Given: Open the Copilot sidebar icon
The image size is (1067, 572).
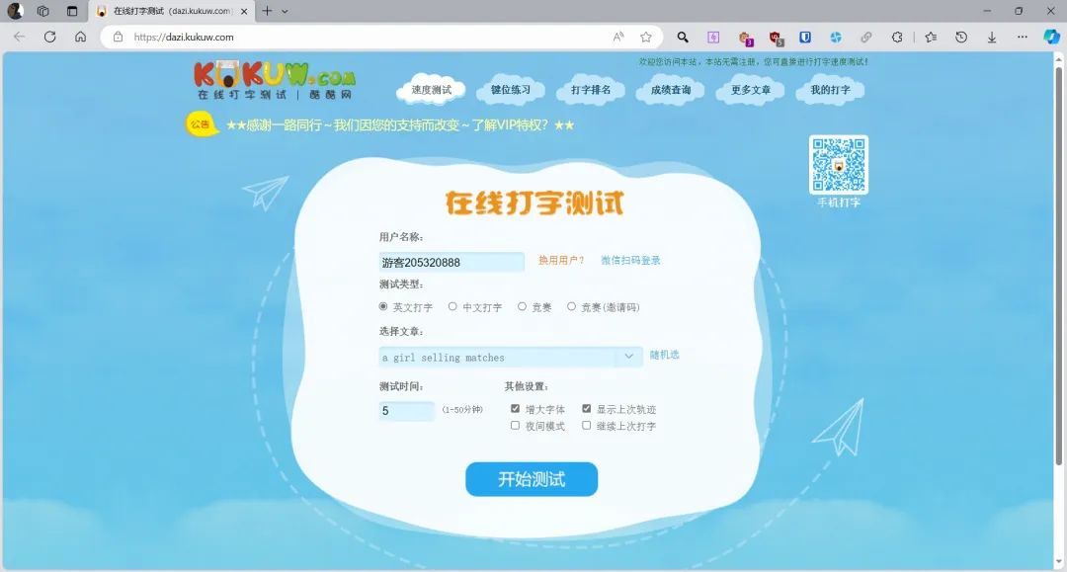Looking at the screenshot, I should click(x=1051, y=37).
